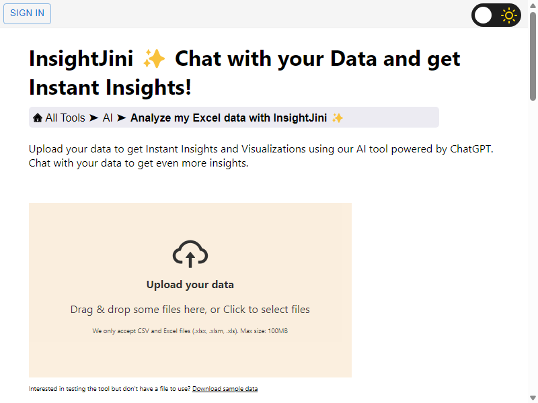The height and width of the screenshot is (403, 538).
Task: Click the sparkles emoji in page heading
Action: coord(154,58)
